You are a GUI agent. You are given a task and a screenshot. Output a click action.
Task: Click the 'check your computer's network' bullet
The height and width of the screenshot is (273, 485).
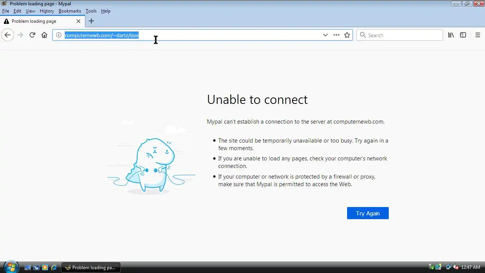pos(303,162)
